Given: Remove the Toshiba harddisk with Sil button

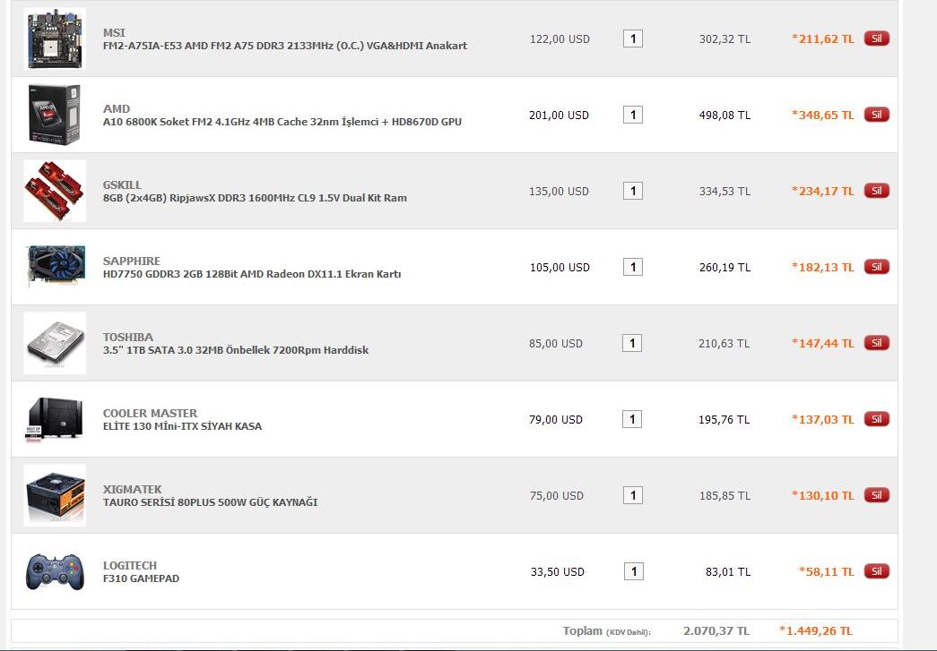Looking at the screenshot, I should click(877, 343).
